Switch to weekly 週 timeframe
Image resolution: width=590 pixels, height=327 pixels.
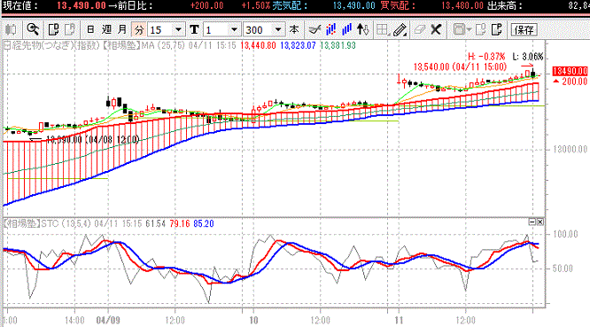coord(106,29)
